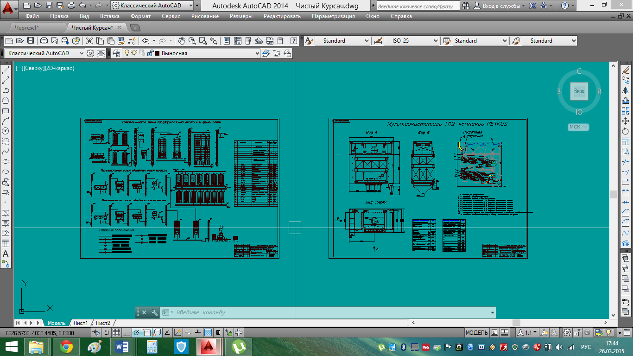Image resolution: width=633 pixels, height=356 pixels.
Task: Select the Erase tool in the modify toolbar
Action: click(626, 70)
